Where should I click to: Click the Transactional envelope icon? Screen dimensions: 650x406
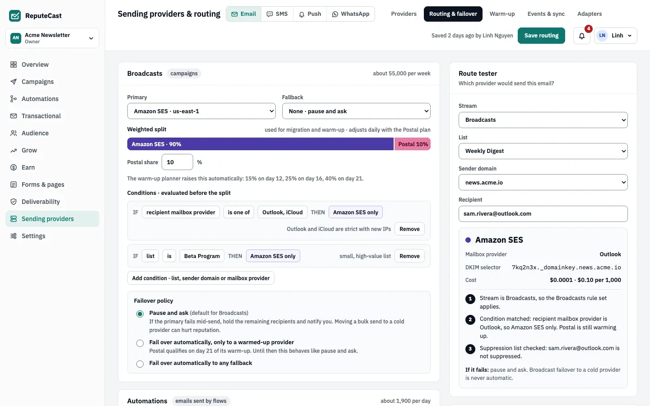[14, 116]
